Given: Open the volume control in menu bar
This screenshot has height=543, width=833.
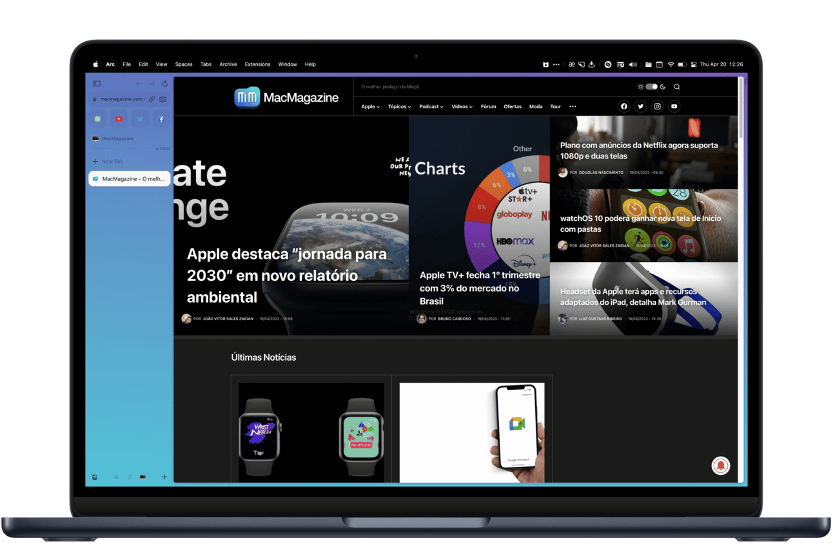Looking at the screenshot, I should pyautogui.click(x=632, y=64).
